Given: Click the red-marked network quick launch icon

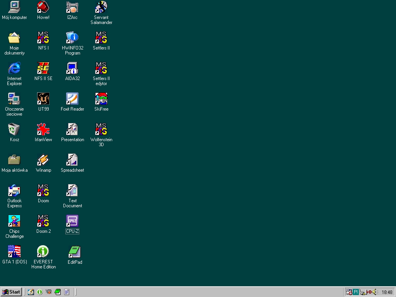Looking at the screenshot, I should [x=49, y=292].
